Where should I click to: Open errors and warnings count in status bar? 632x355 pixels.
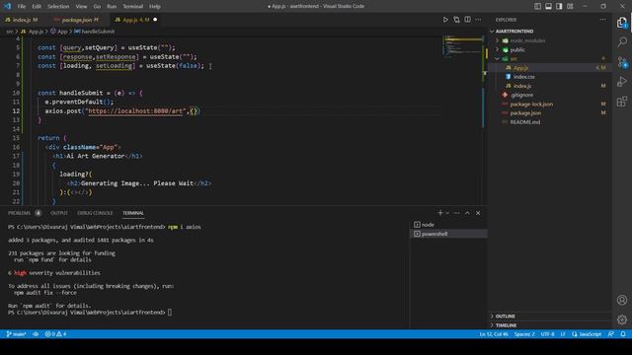[55, 334]
